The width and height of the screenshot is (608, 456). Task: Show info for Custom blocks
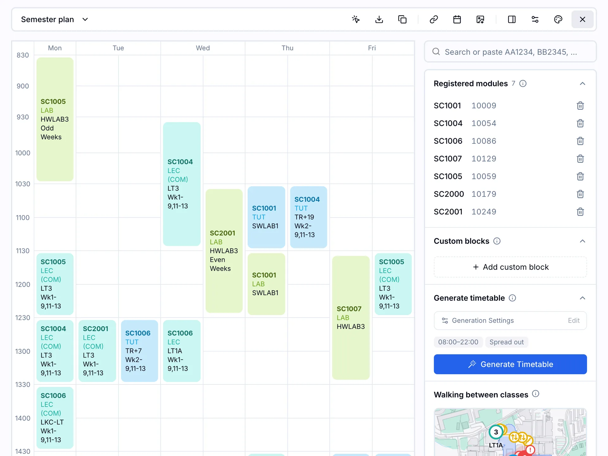(497, 241)
